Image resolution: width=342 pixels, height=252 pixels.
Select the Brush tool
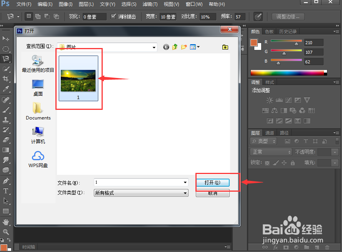point(6,110)
